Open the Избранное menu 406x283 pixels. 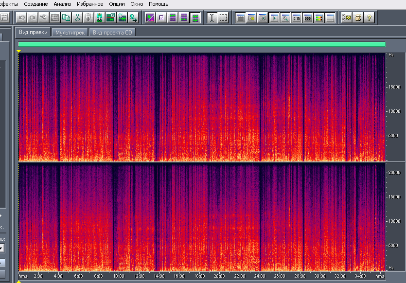(x=90, y=3)
